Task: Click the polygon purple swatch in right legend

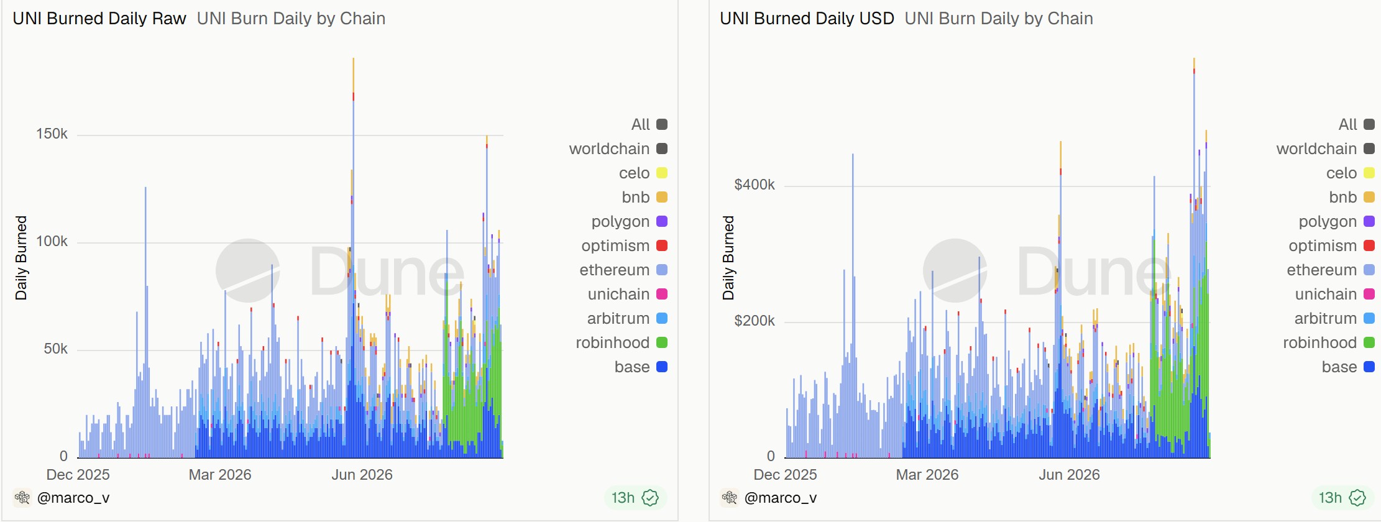Action: tap(1369, 222)
